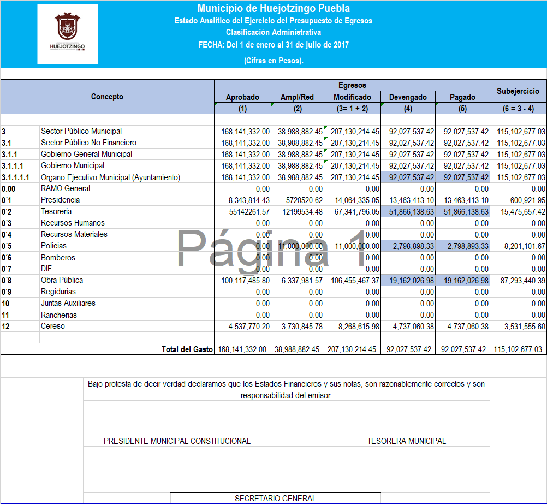Click Tesorería Subejercicio value 15,475,657.42
Image resolution: width=547 pixels, height=504 pixels.
pyautogui.click(x=523, y=212)
